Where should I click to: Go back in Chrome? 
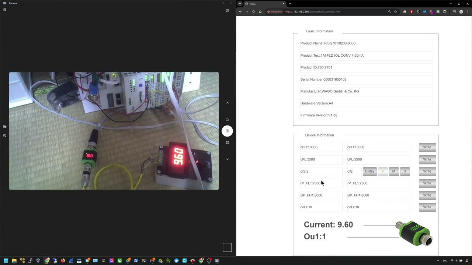tap(240, 12)
